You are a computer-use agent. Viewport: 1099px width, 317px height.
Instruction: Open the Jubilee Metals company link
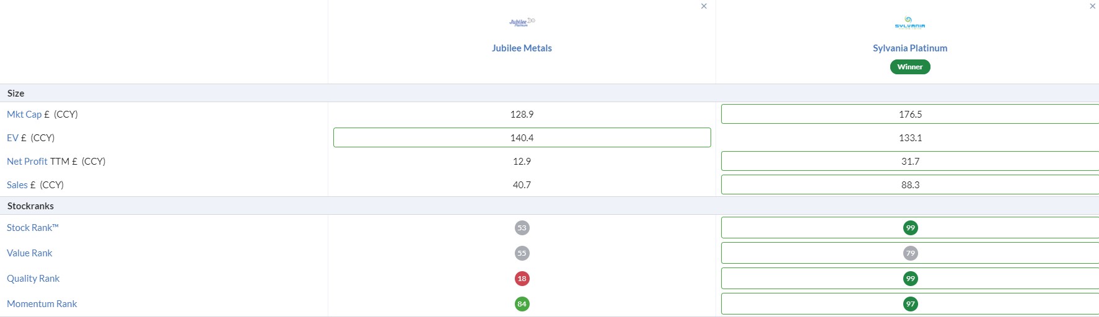pos(522,48)
